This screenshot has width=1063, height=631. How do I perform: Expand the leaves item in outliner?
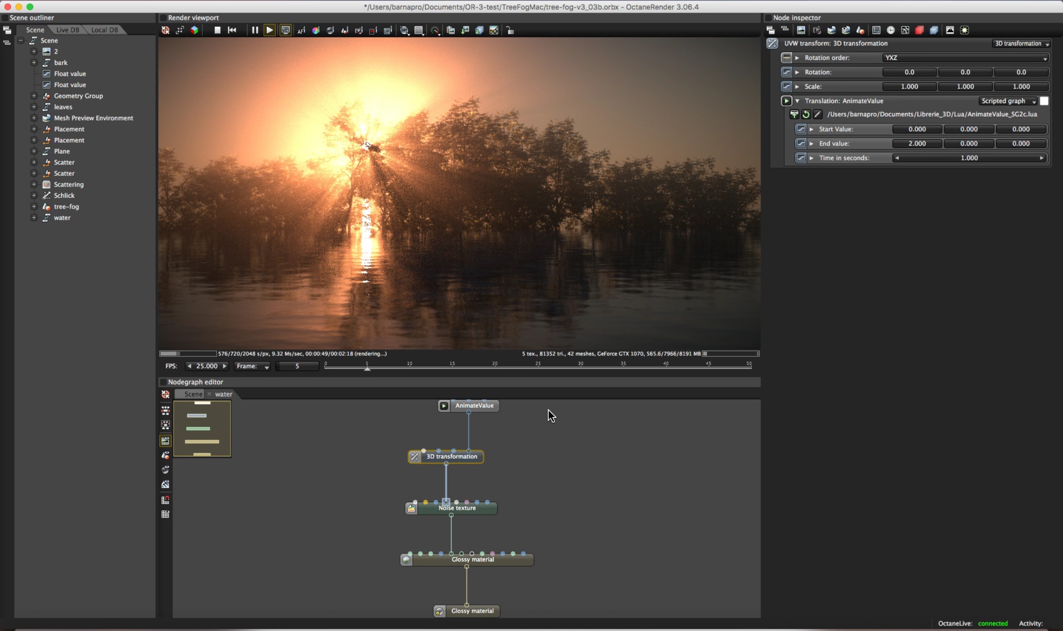pos(34,107)
